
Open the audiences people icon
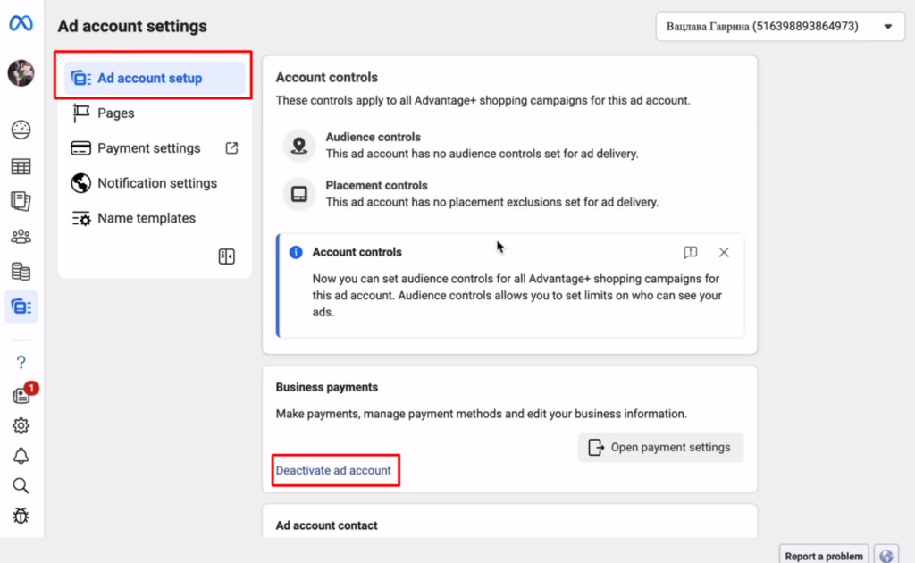tap(21, 237)
